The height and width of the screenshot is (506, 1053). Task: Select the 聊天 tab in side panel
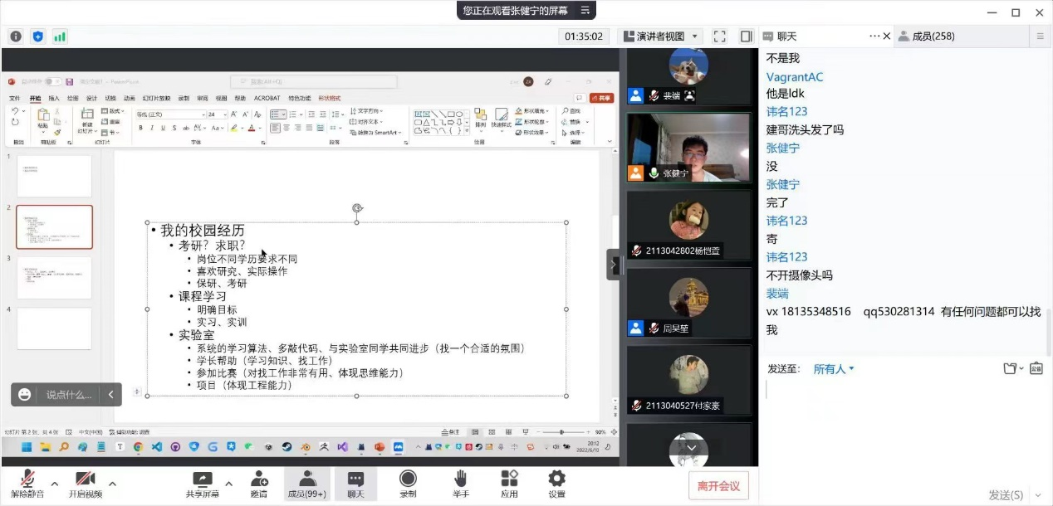(x=786, y=36)
